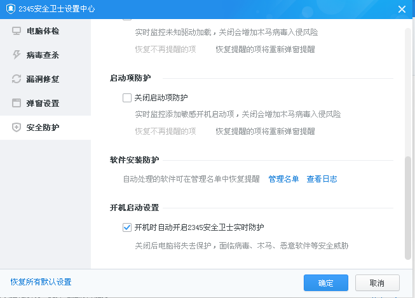Select the 安全防护 tab
This screenshot has width=415, height=298.
pos(45,127)
